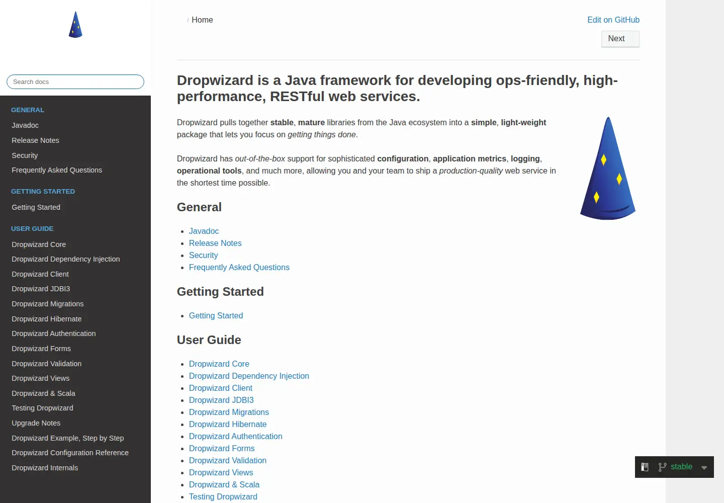Screen dimensions: 724x503
Task: Follow Dropwizard Views link in content
Action: coord(221,472)
